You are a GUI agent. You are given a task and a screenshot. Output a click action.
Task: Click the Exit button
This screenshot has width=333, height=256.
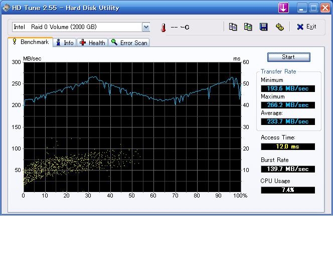(306, 26)
